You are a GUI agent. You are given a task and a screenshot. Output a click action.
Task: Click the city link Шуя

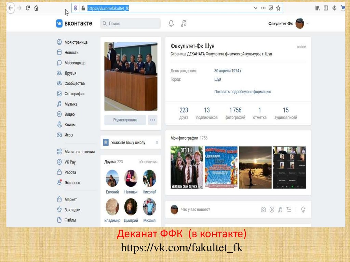(218, 80)
